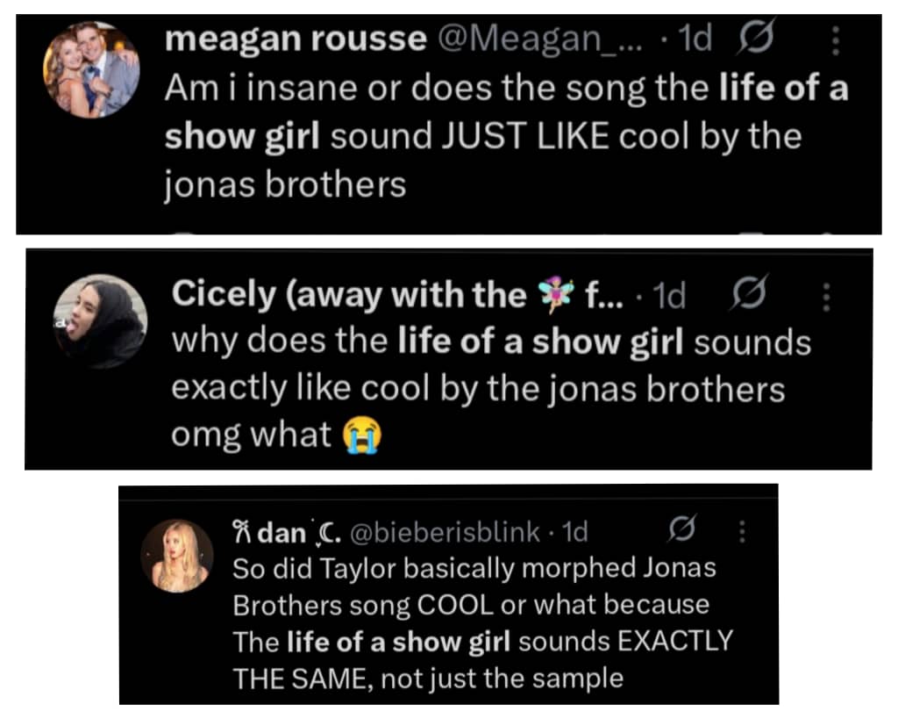The width and height of the screenshot is (898, 719).
Task: Click the slashed-circle icon on dan's tweet
Action: tap(677, 530)
